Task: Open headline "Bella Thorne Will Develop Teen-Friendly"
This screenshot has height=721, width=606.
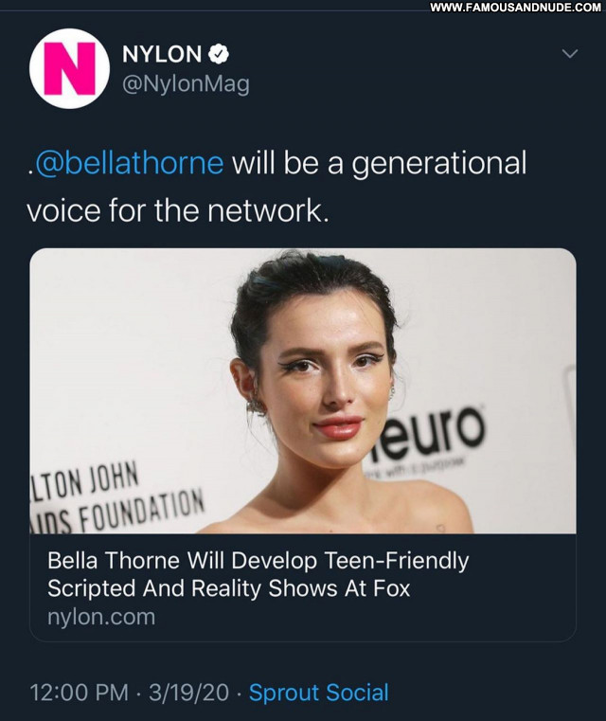Action: coord(258,560)
